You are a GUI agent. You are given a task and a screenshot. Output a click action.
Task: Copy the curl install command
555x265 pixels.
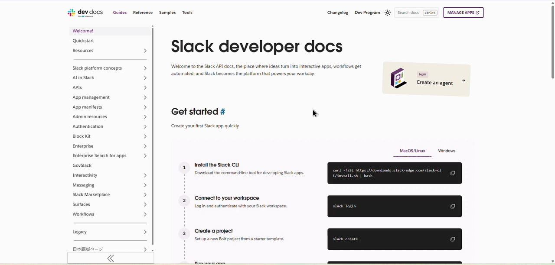pyautogui.click(x=453, y=173)
